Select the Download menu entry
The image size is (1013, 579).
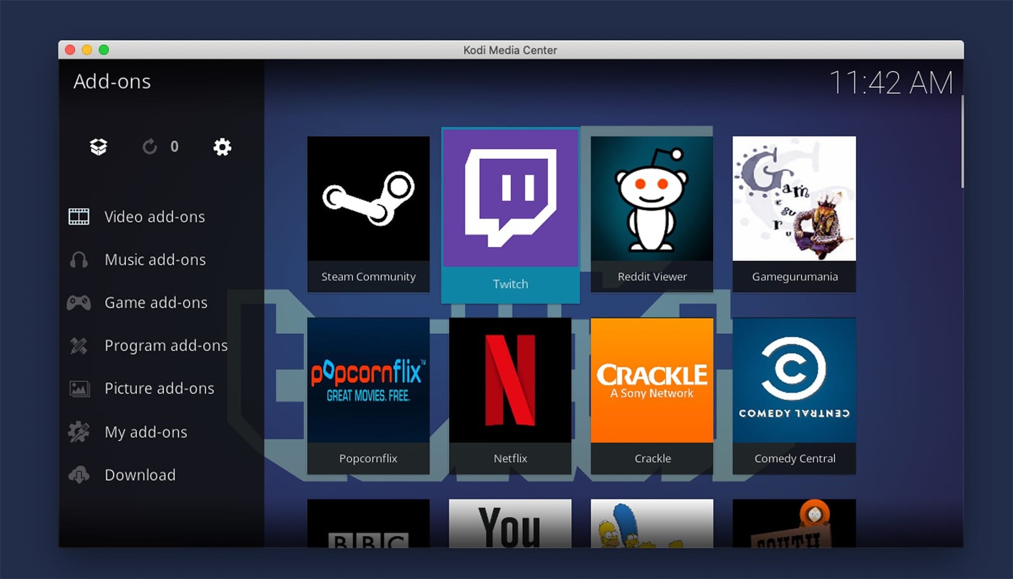(x=140, y=475)
